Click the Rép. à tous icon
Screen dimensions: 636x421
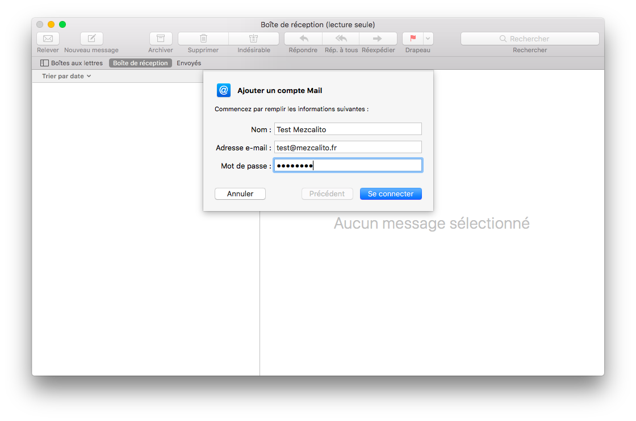340,39
